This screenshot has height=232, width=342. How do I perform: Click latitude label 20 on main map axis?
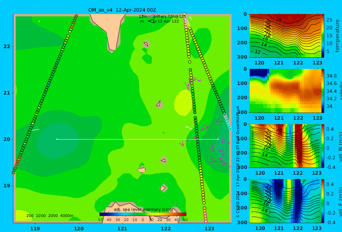coord(7,139)
